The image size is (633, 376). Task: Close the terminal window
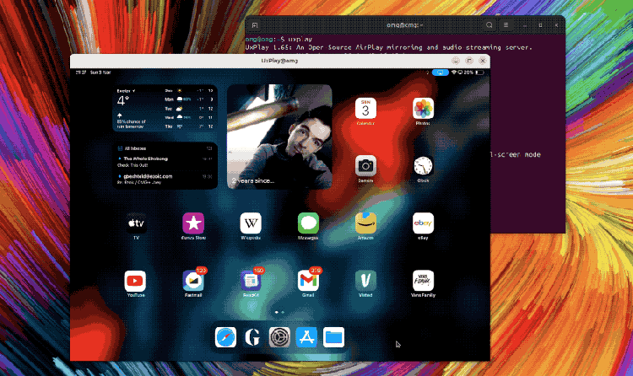click(556, 25)
